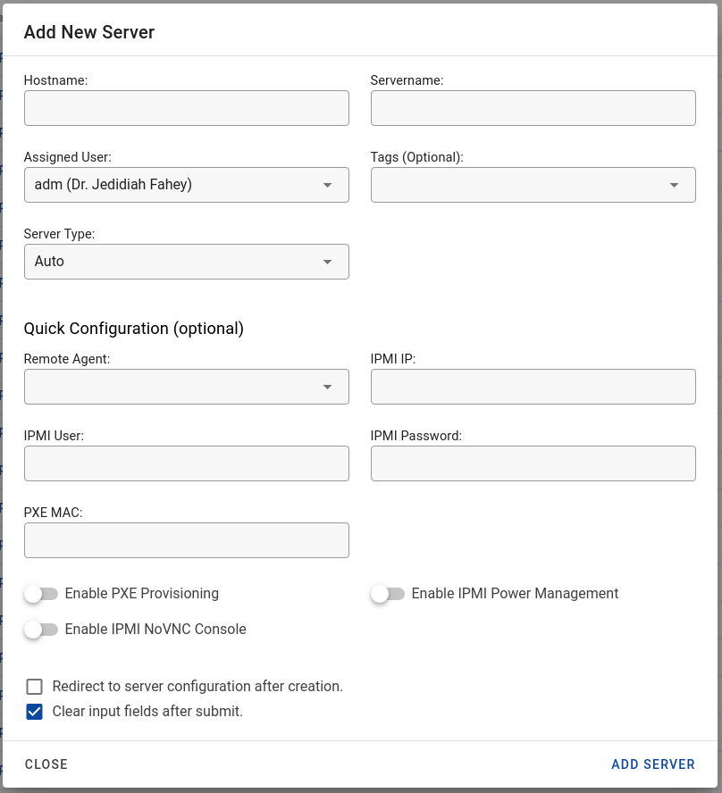
Task: Enable PXE Provisioning toggle
Action: [x=41, y=594]
